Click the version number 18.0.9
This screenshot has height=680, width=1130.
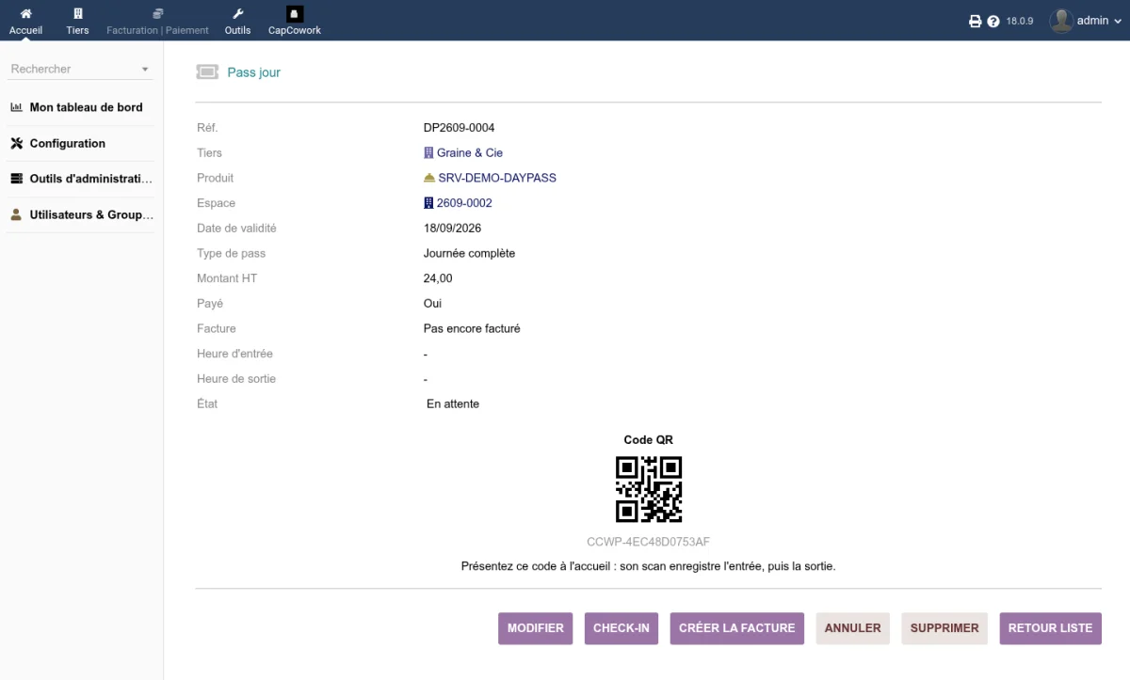pos(1020,21)
